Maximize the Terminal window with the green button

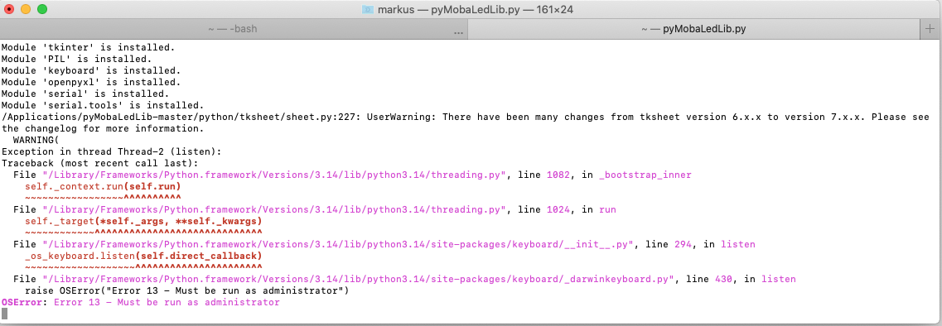click(41, 9)
